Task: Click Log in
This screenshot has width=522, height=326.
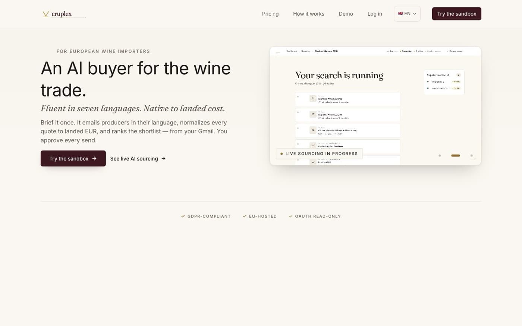Action: 375,14
